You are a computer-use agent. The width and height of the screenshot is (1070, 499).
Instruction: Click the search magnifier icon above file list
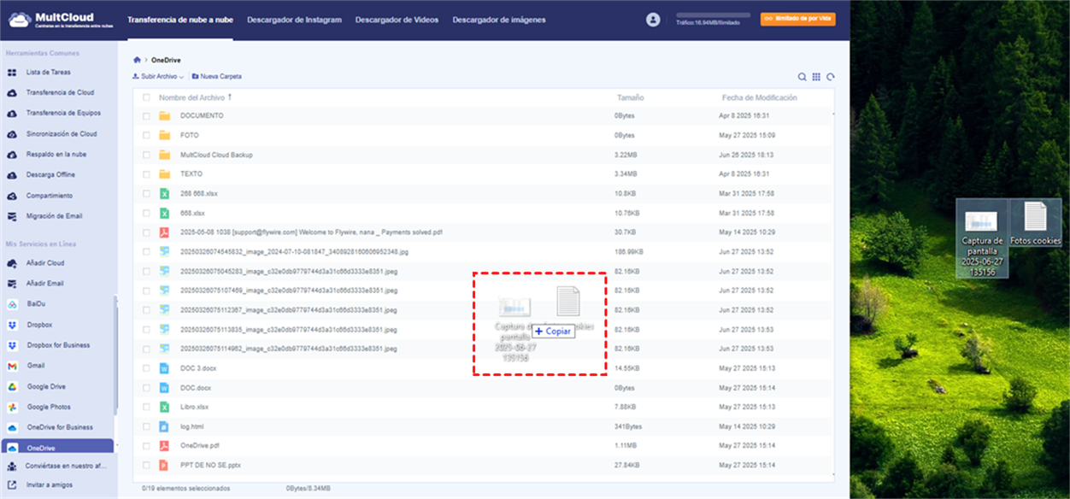(x=802, y=77)
